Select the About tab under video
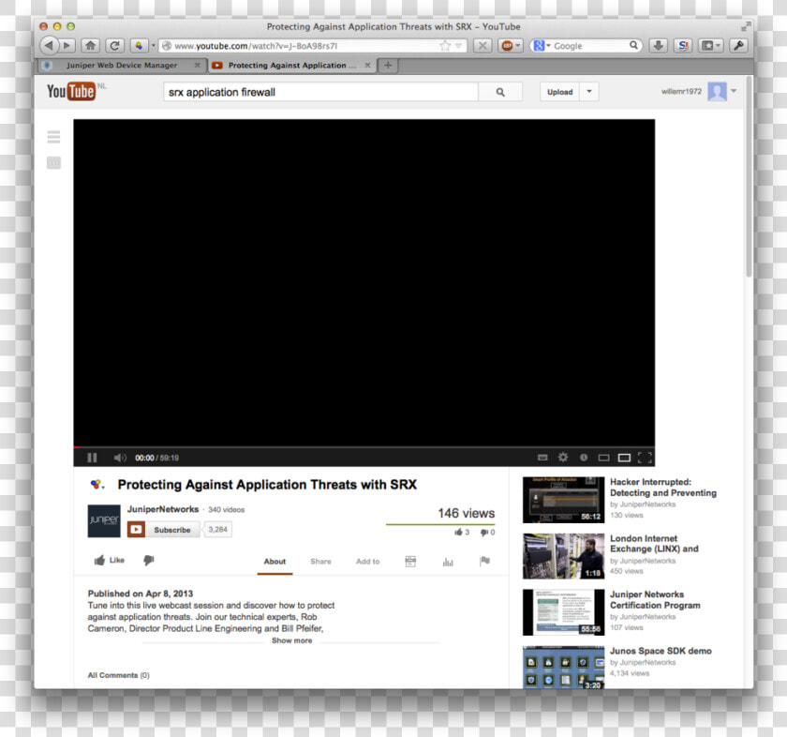 pos(275,562)
